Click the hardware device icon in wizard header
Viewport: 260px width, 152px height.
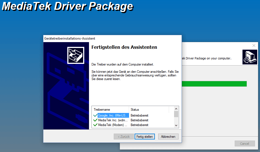click(x=76, y=56)
